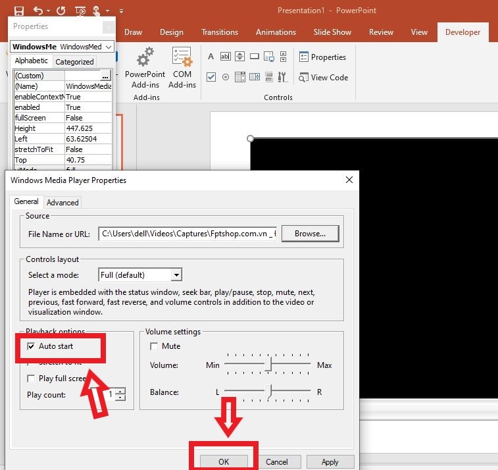Screen dimensions: 498x470
Task: Insert a Text Box control
Action: pos(225,57)
